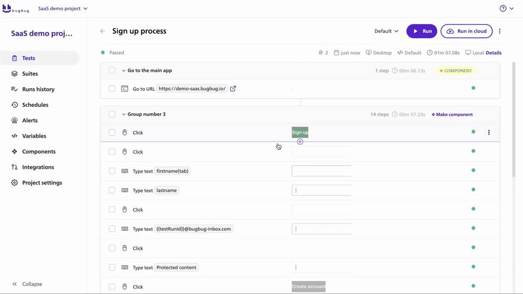Collapse the Group number 3 chevron
Image resolution: width=523 pixels, height=294 pixels.
(x=124, y=114)
